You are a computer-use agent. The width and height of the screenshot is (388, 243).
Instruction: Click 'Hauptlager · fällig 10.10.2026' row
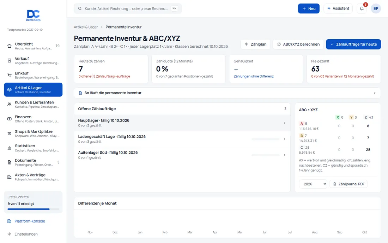(x=182, y=123)
